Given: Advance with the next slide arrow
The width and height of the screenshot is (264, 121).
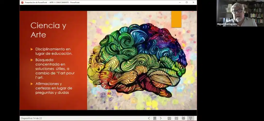Looking at the screenshot, I should [161, 118].
